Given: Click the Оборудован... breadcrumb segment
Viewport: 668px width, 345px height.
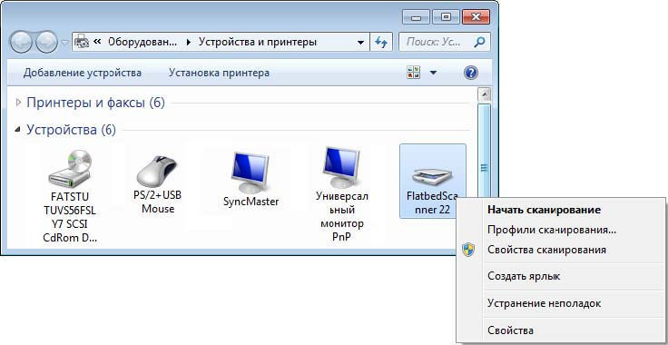Looking at the screenshot, I should coord(142,42).
